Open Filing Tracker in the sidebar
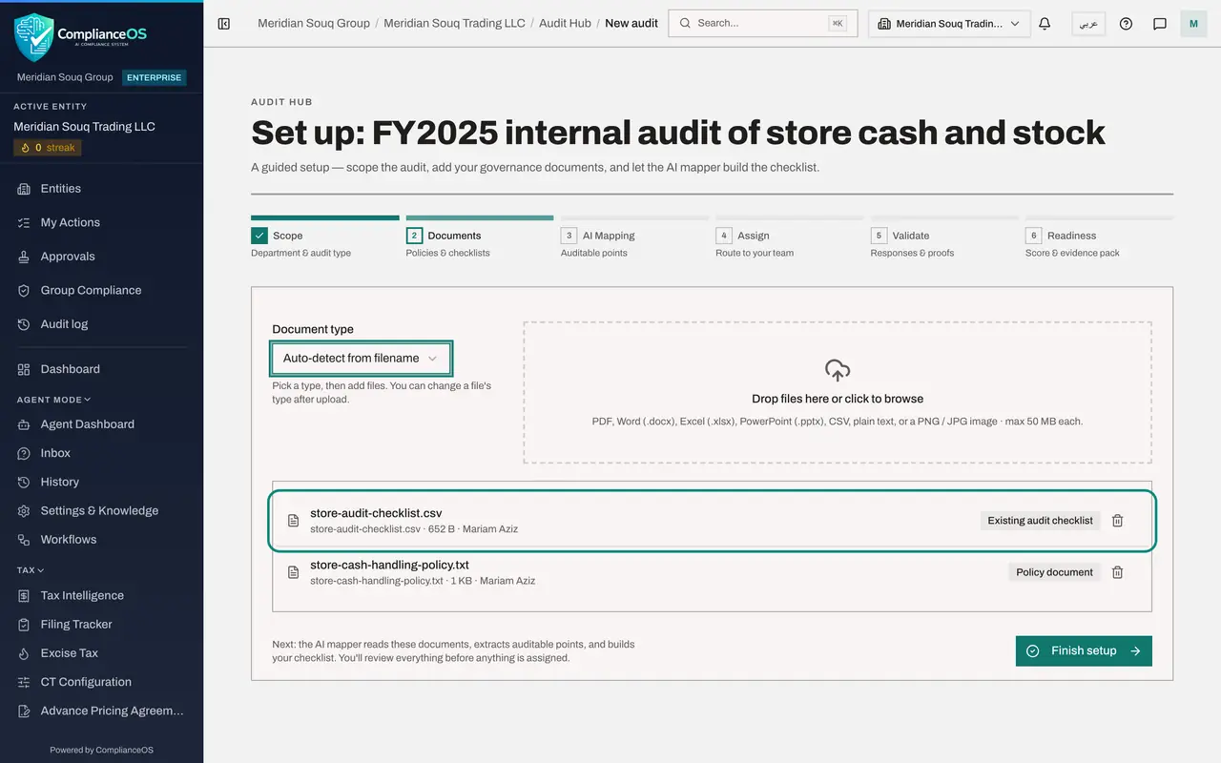Screen dimensions: 1221x763 click(101, 624)
